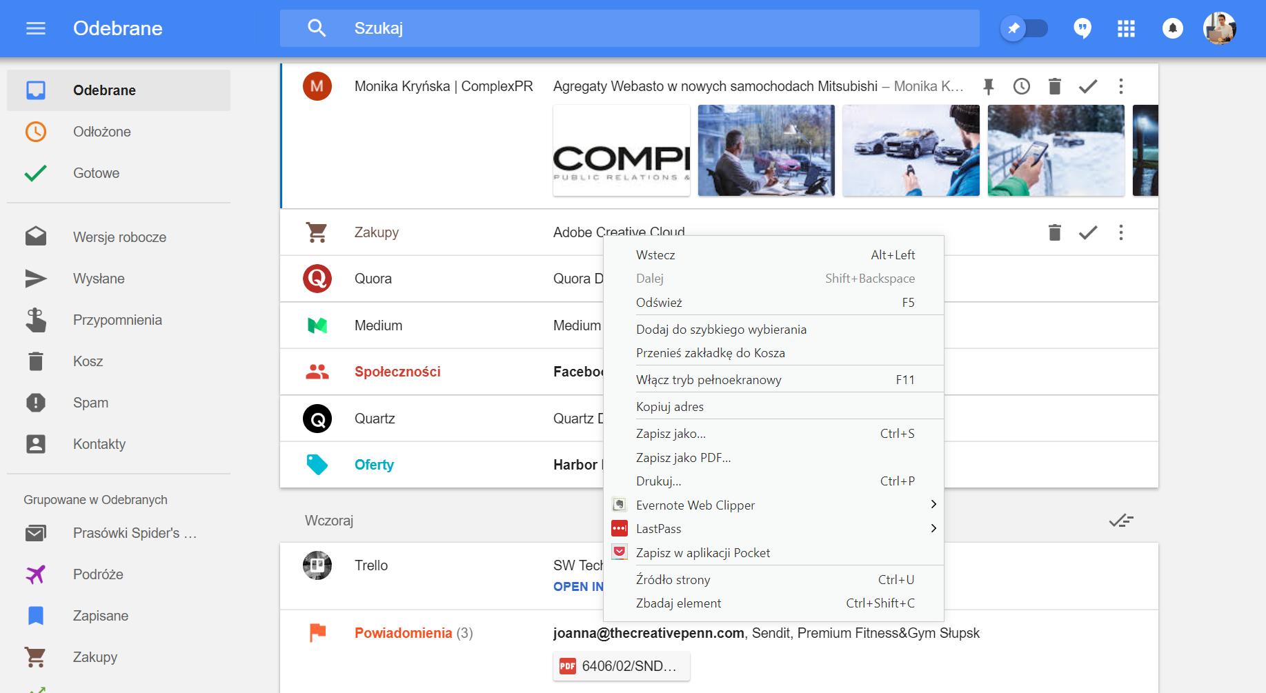Image resolution: width=1266 pixels, height=693 pixels.
Task: Select Odebrane in the sidebar
Action: click(x=119, y=90)
